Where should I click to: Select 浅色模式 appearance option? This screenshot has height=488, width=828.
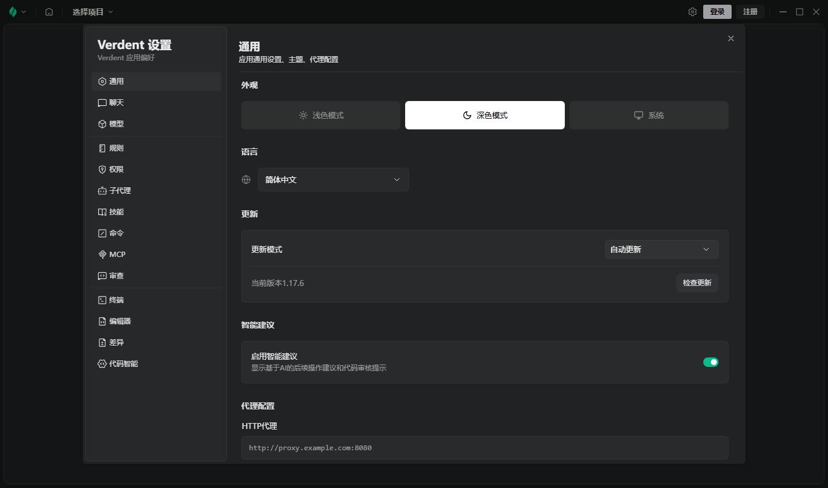click(321, 115)
